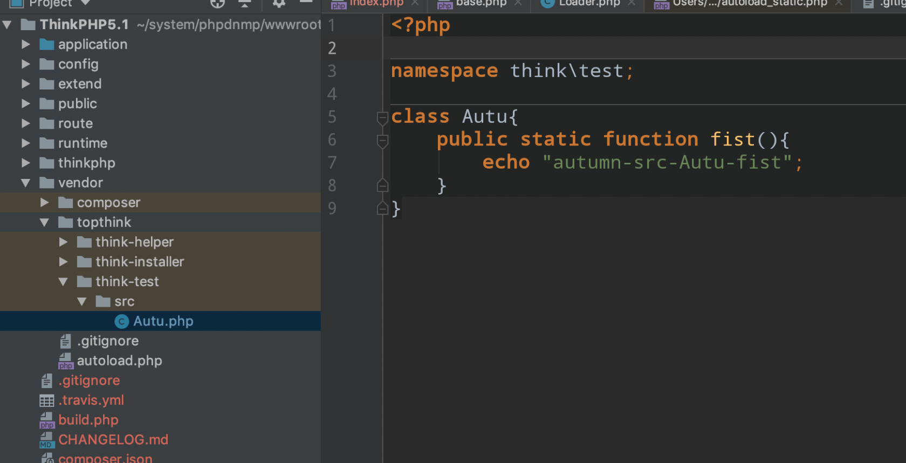Click the Autu.php class file icon
Image resolution: width=906 pixels, height=463 pixels.
(122, 321)
